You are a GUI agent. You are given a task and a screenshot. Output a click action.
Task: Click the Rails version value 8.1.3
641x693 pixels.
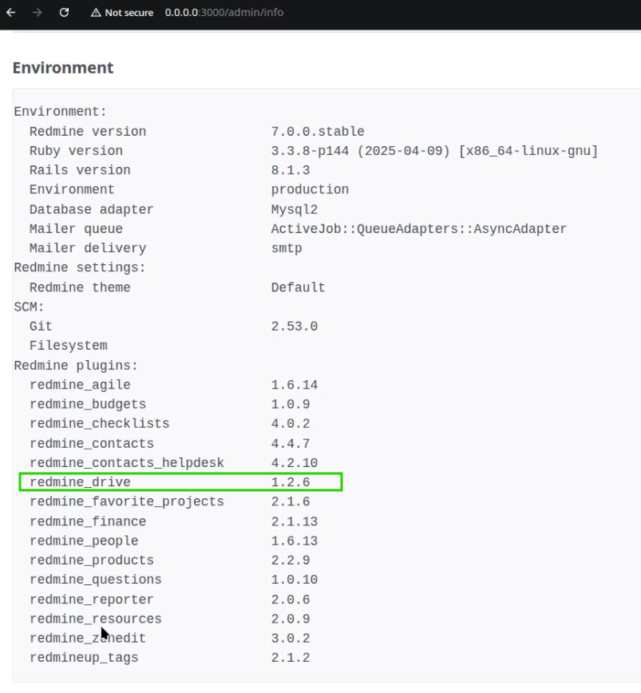click(x=291, y=170)
